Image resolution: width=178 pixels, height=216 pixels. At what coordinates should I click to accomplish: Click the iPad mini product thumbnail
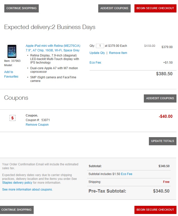(x=12, y=51)
